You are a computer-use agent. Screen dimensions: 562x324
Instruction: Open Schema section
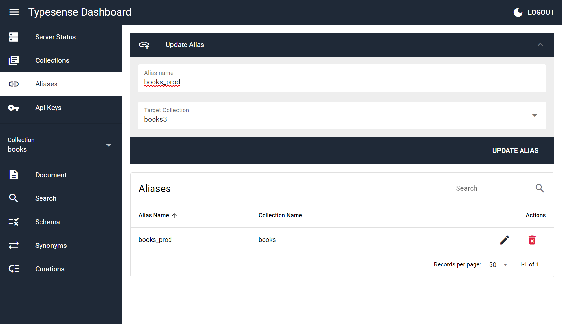[x=61, y=222]
